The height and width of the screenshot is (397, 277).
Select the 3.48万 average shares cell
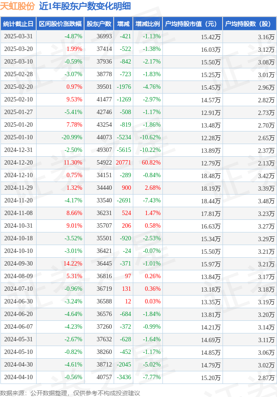[x=266, y=201]
